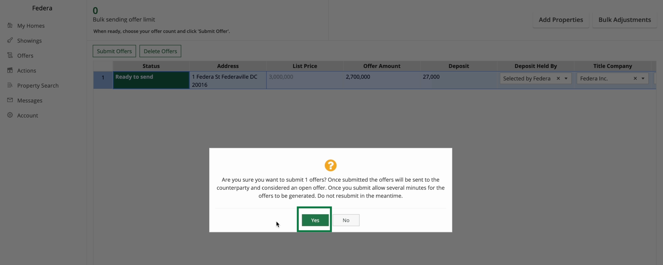The image size is (663, 265).
Task: Click the Status column header
Action: (x=151, y=66)
